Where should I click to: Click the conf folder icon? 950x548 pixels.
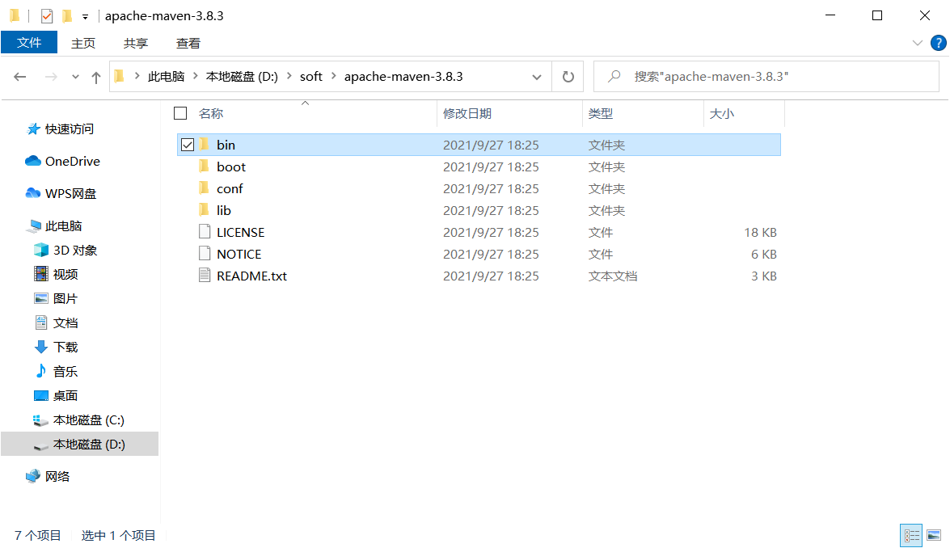point(205,188)
